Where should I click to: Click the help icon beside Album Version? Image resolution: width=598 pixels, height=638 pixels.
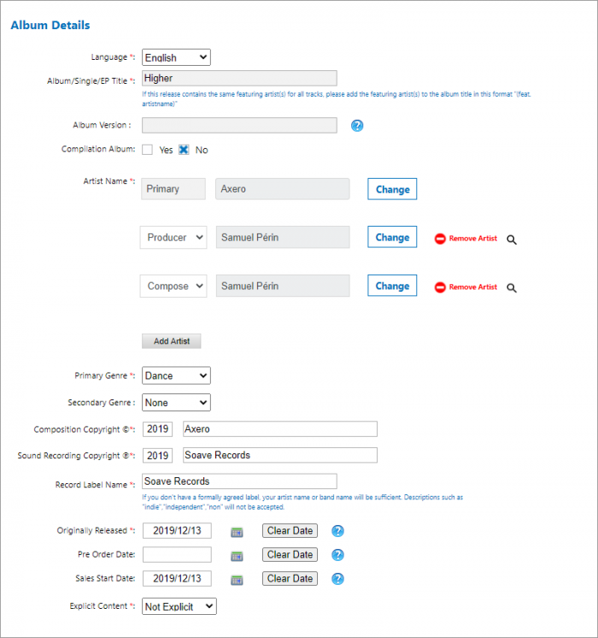[x=357, y=126]
